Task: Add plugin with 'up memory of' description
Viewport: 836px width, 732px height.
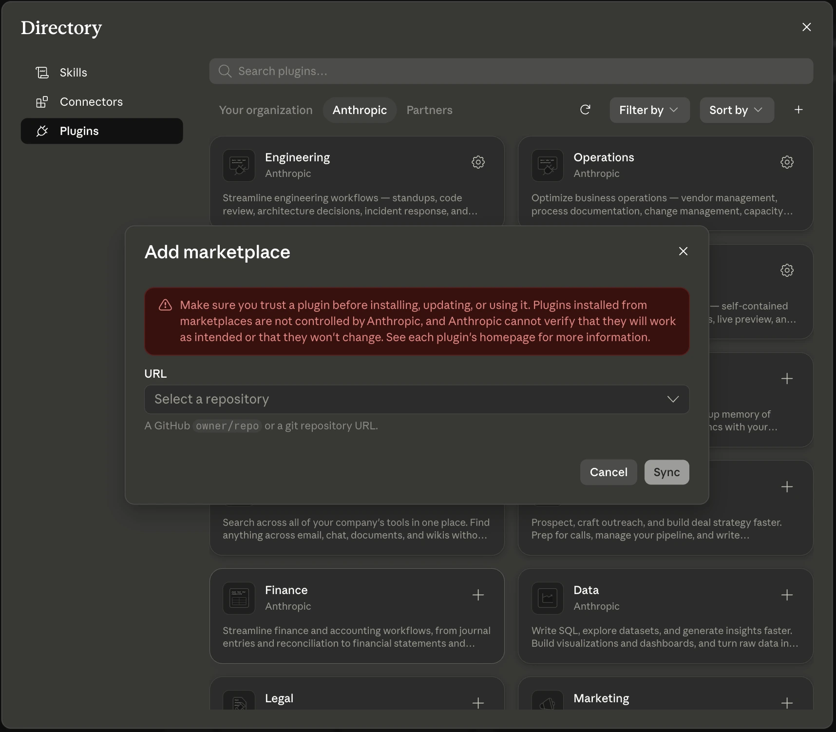Action: [787, 379]
